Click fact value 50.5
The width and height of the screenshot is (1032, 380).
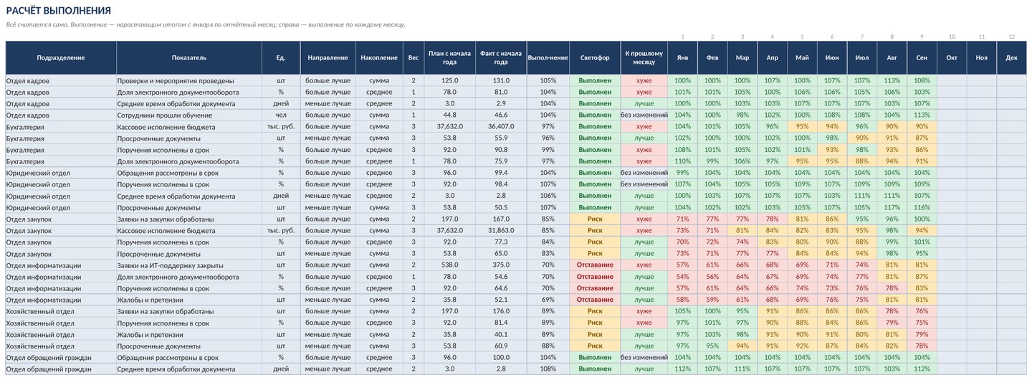pyautogui.click(x=501, y=207)
